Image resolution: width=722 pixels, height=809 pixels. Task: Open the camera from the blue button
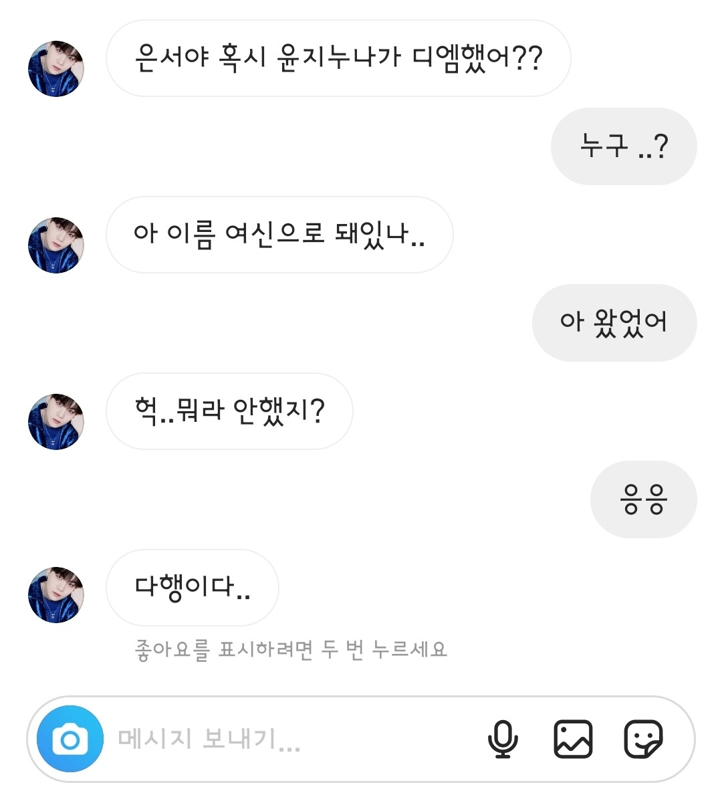pos(70,739)
